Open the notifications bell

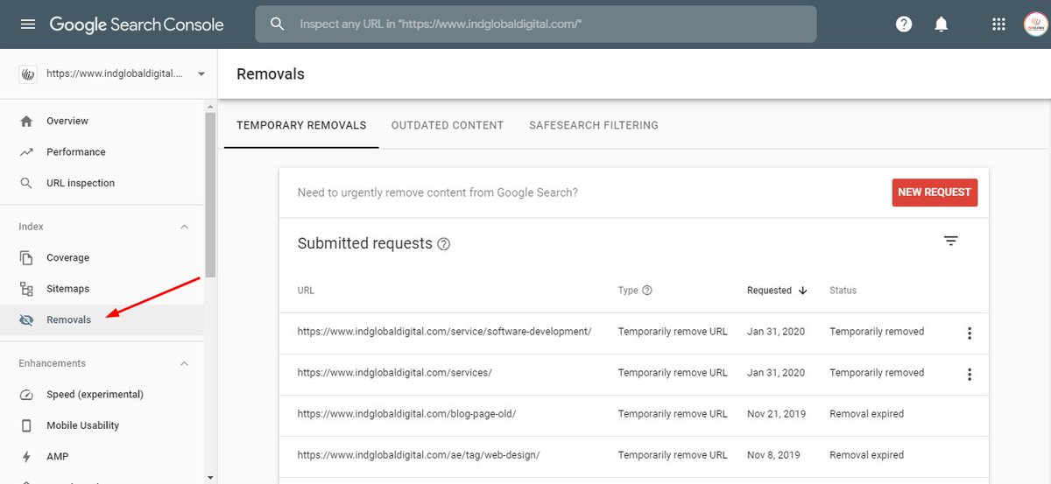pyautogui.click(x=942, y=25)
